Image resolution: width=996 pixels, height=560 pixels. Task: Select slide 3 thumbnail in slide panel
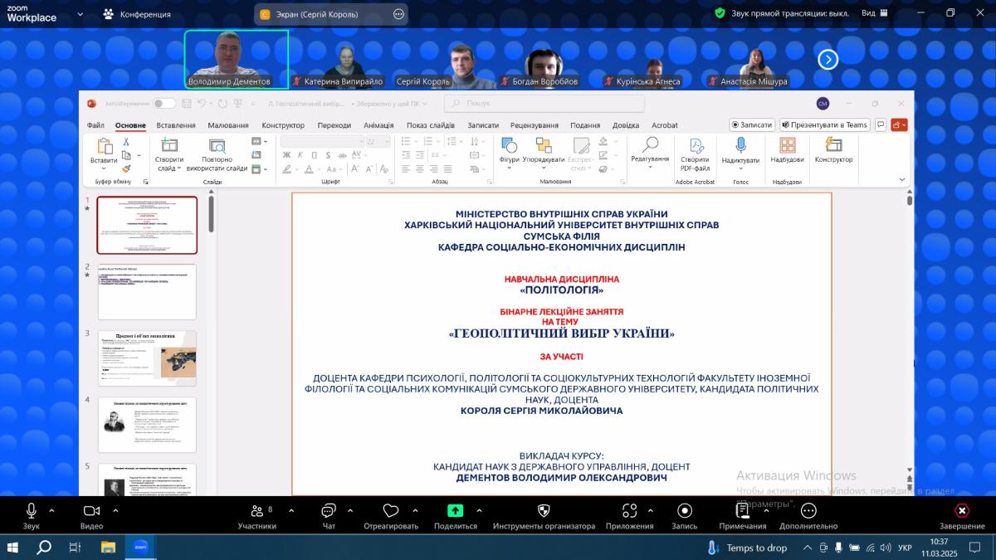[x=147, y=358]
